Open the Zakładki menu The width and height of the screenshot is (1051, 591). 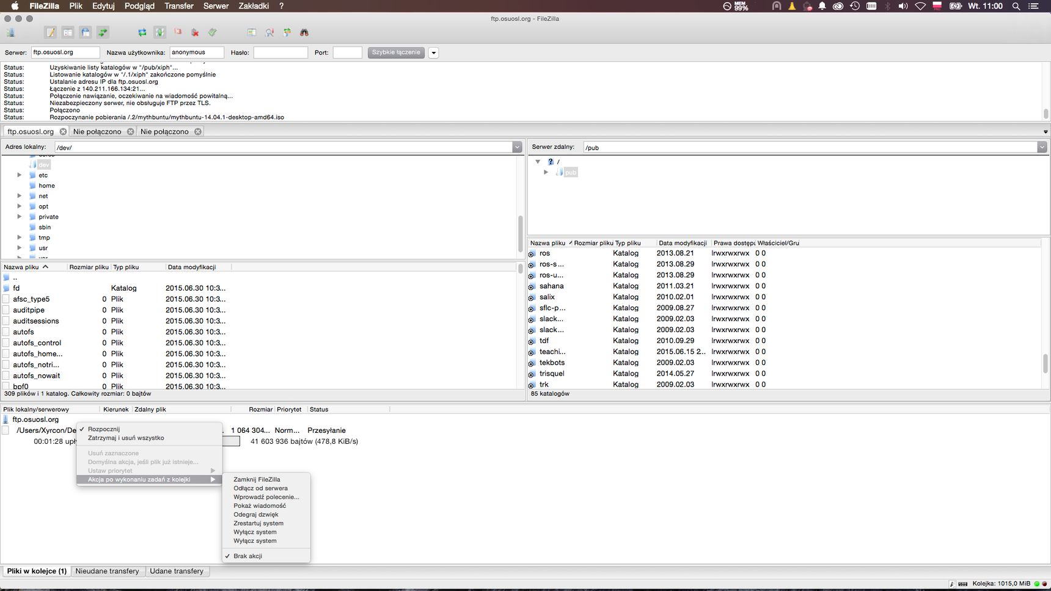pos(254,6)
